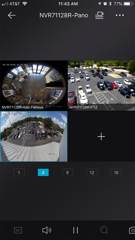This screenshot has height=240, width=135.
Task: Pause the live video
Action: point(75,230)
